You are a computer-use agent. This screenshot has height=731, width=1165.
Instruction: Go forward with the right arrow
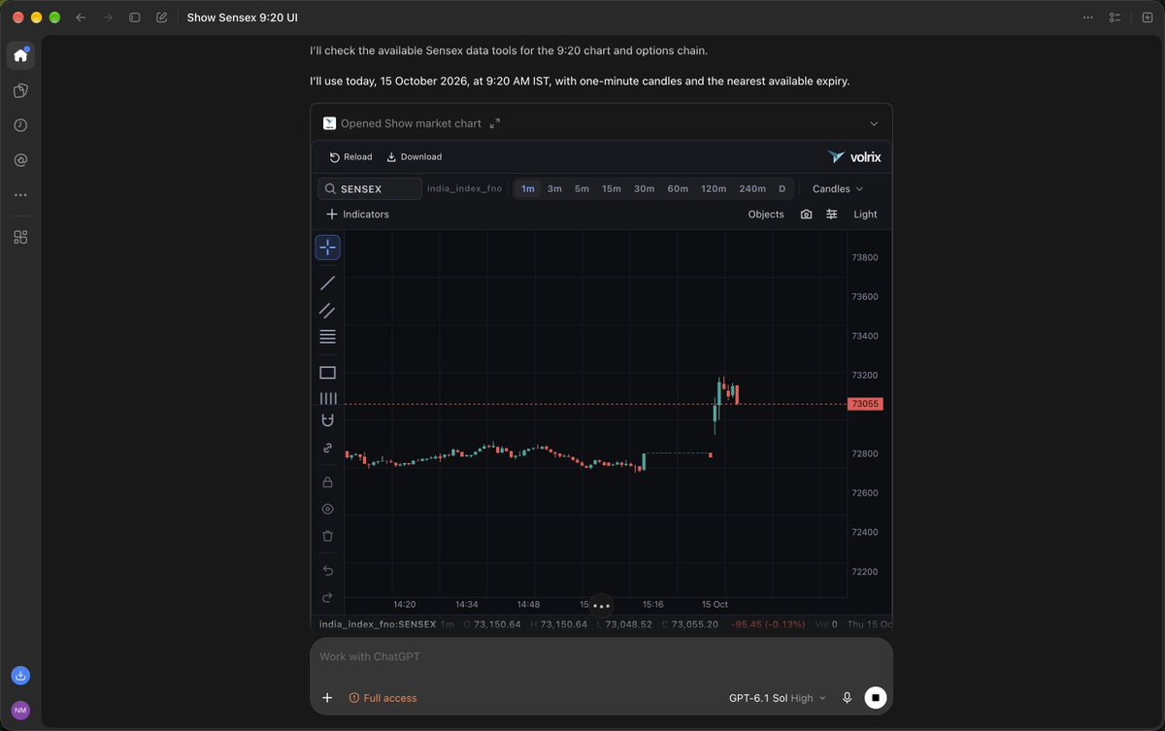(x=108, y=17)
